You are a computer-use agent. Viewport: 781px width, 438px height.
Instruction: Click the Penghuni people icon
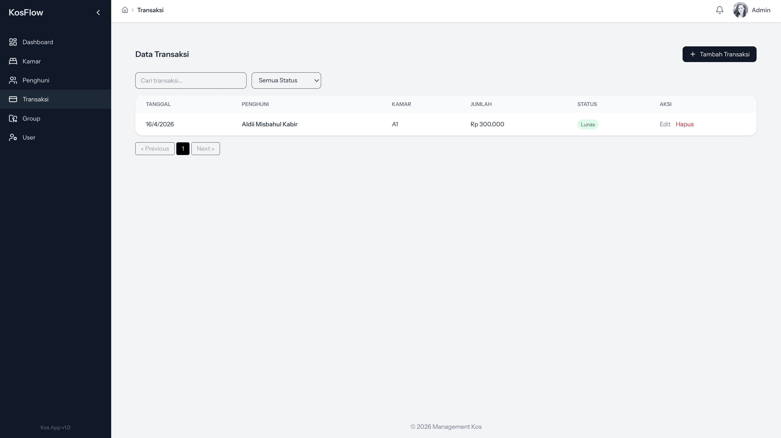point(13,80)
